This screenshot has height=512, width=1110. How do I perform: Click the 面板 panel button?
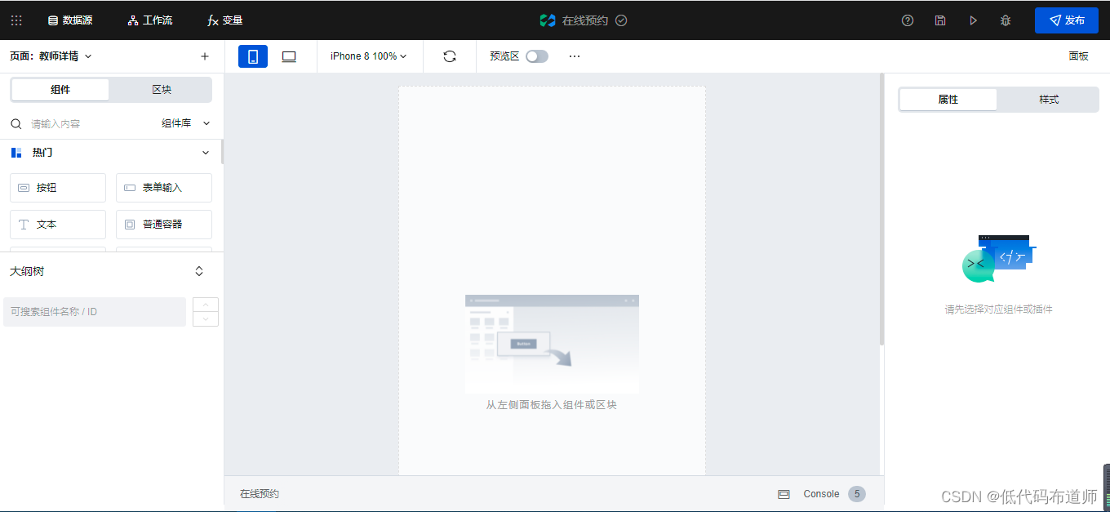(1078, 56)
